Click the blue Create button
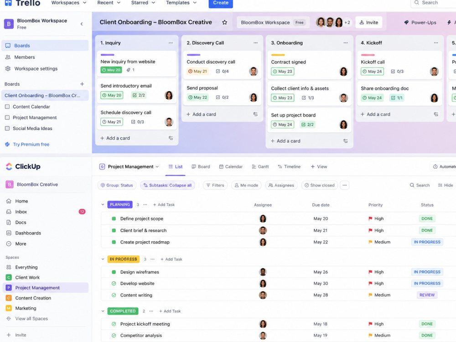 tap(221, 3)
